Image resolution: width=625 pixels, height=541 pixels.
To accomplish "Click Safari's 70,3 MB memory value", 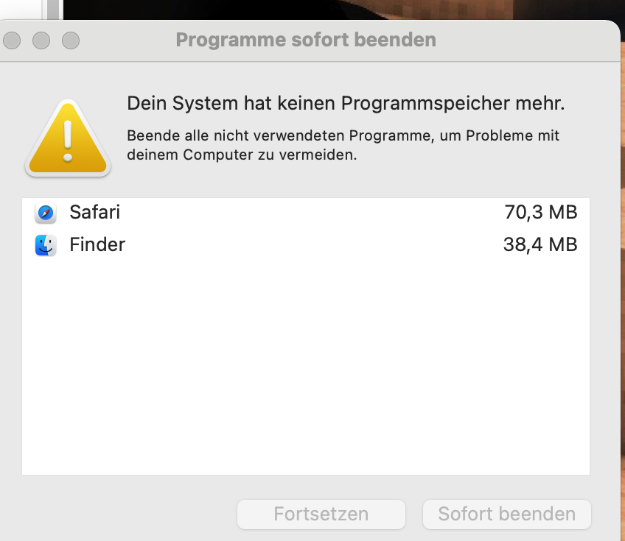I will coord(540,213).
